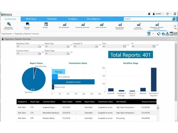Open Dashboard Management
Image resolution: width=178 pixels, height=133 pixels.
point(9,26)
